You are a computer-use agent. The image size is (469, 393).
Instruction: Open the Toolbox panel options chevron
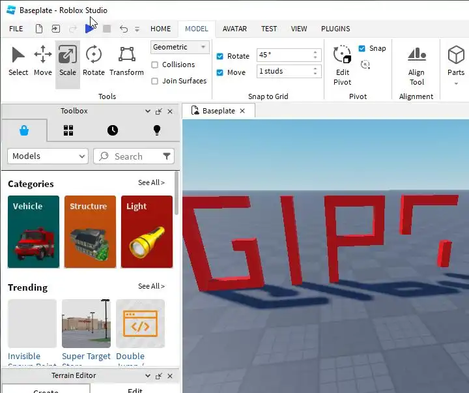click(x=147, y=111)
